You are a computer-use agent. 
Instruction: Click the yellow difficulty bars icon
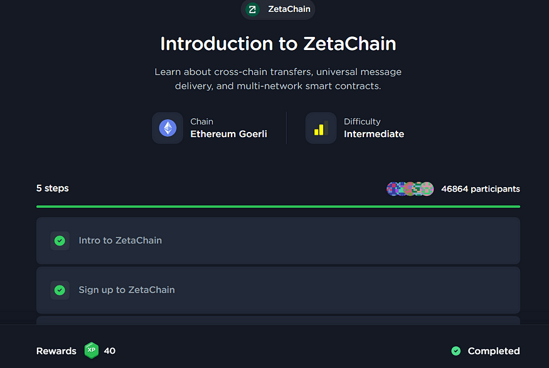tap(321, 128)
